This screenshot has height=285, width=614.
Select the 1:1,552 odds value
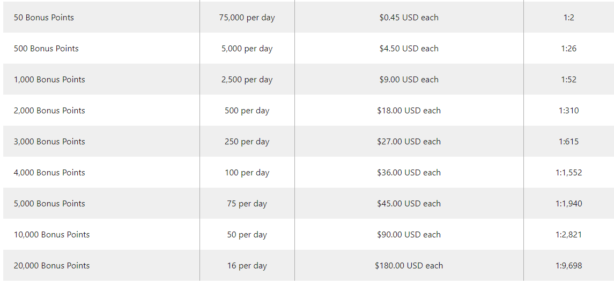(568, 173)
